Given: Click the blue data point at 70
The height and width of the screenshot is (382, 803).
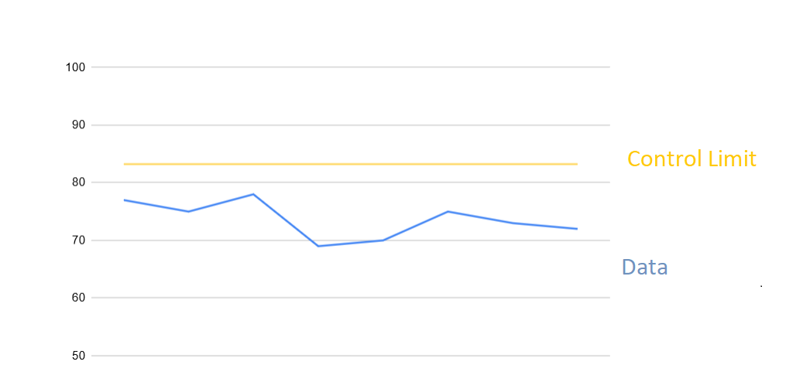Looking at the screenshot, I should click(383, 240).
